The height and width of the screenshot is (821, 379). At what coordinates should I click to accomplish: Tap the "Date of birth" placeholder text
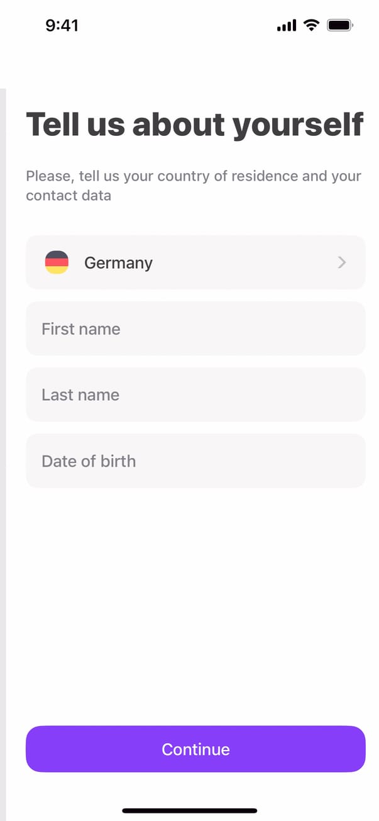click(89, 461)
